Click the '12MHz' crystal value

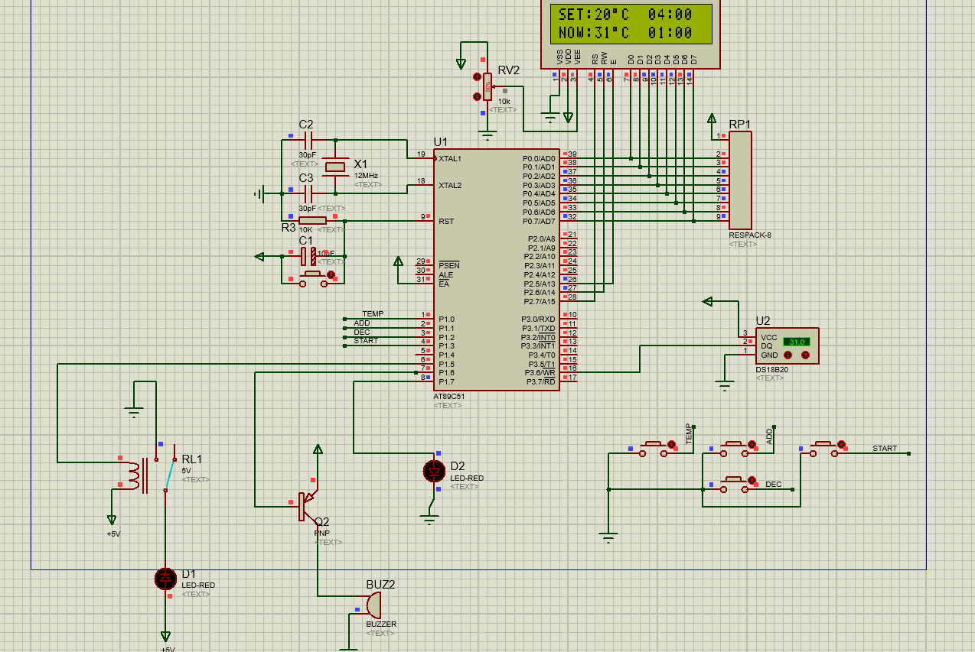(366, 175)
